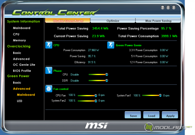Adjust the System Fan2 speed slider

(96, 101)
